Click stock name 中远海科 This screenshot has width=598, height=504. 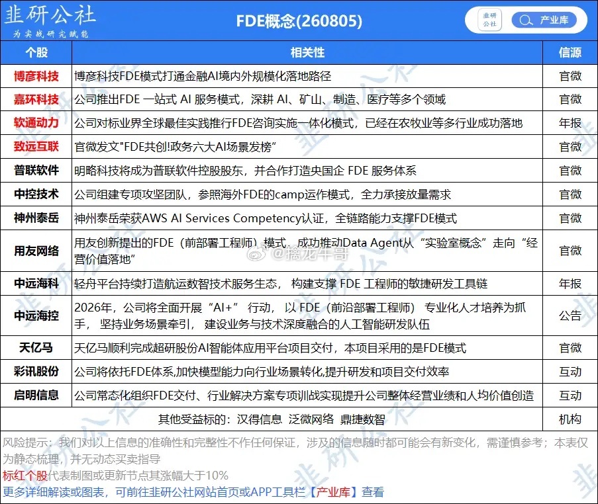36,284
